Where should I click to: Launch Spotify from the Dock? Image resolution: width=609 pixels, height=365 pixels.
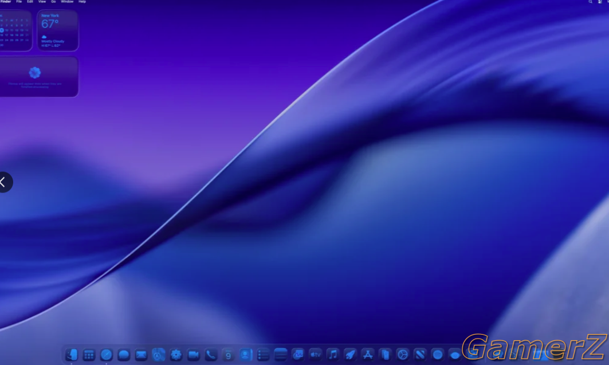point(438,355)
